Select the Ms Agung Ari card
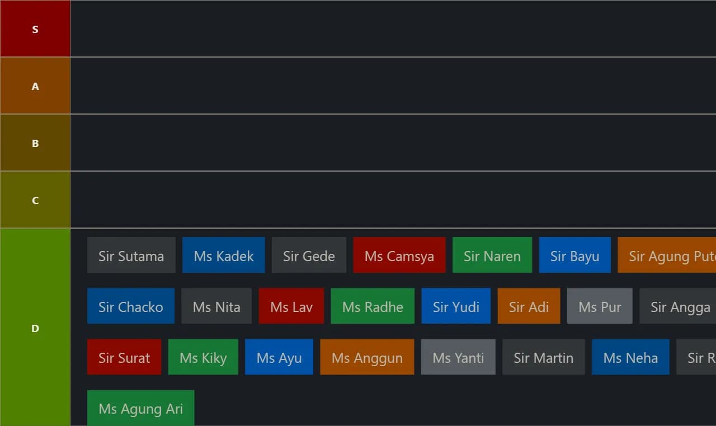The height and width of the screenshot is (426, 716). coord(140,408)
